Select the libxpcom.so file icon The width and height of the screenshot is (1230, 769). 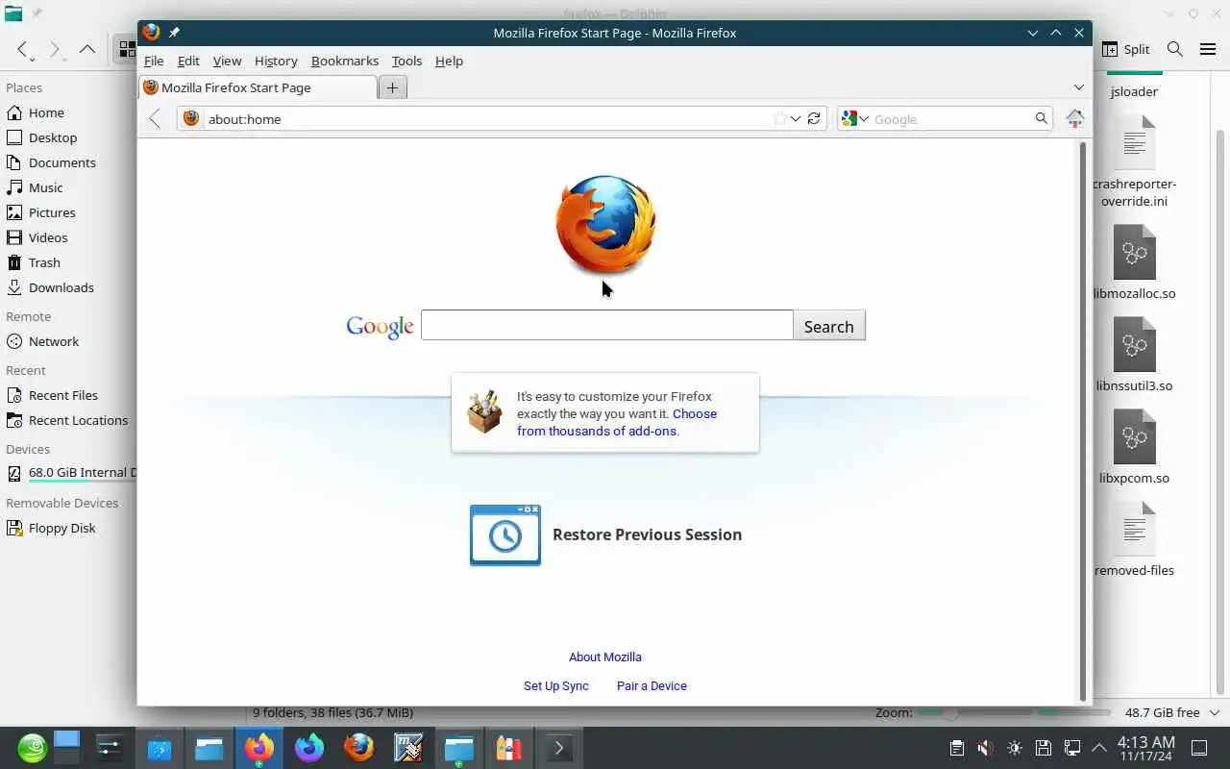(x=1134, y=436)
